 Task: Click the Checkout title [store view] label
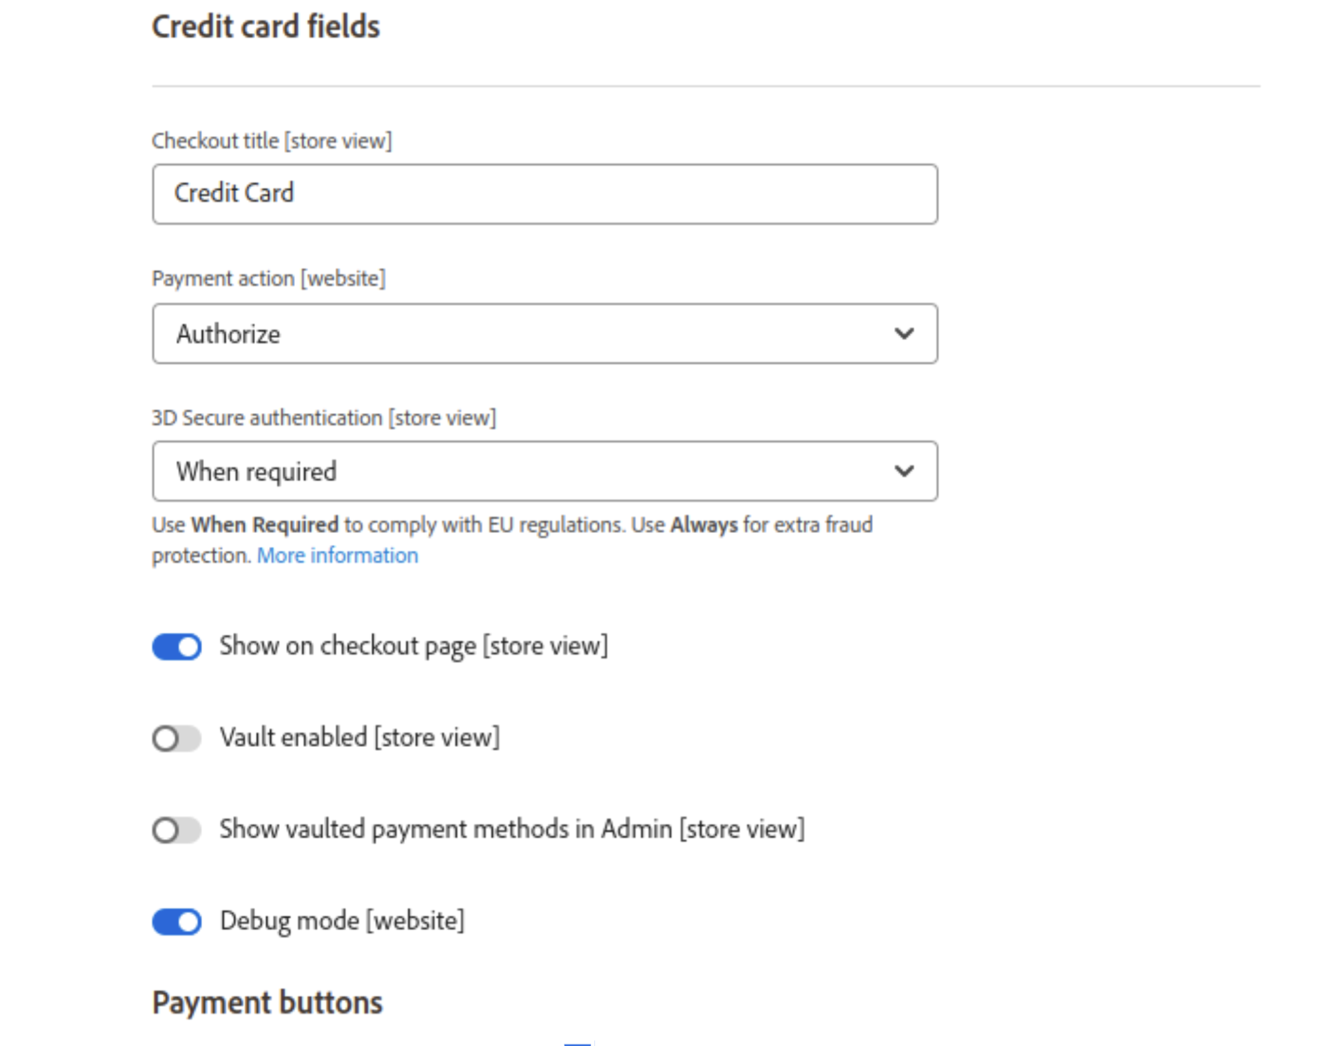tap(272, 141)
